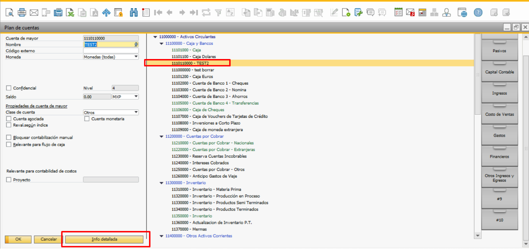Image resolution: width=529 pixels, height=249 pixels.
Task: Open the Moneda dropdown
Action: point(136,57)
